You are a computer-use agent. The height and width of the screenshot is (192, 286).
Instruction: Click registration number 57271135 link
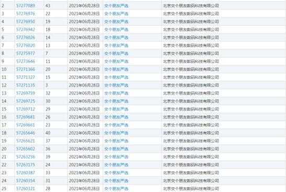26,85
